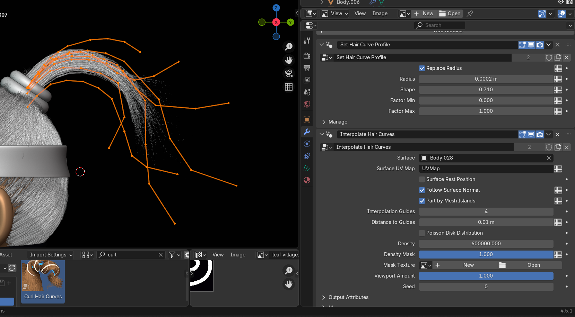Screen dimensions: 575x317
Task: Open the View menu next to Image
Action: click(360, 13)
